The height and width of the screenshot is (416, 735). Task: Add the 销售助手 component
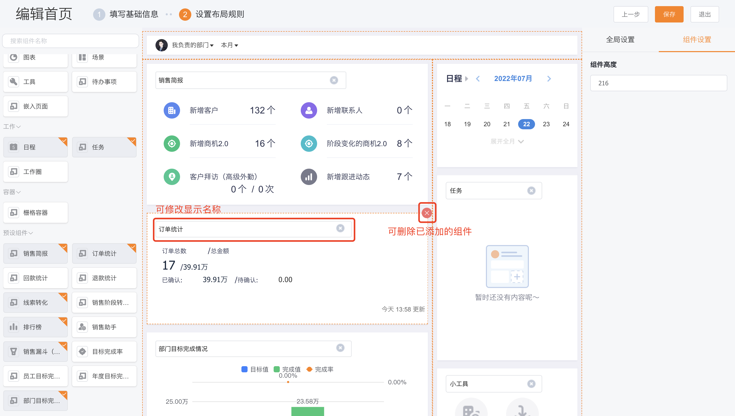coord(104,327)
